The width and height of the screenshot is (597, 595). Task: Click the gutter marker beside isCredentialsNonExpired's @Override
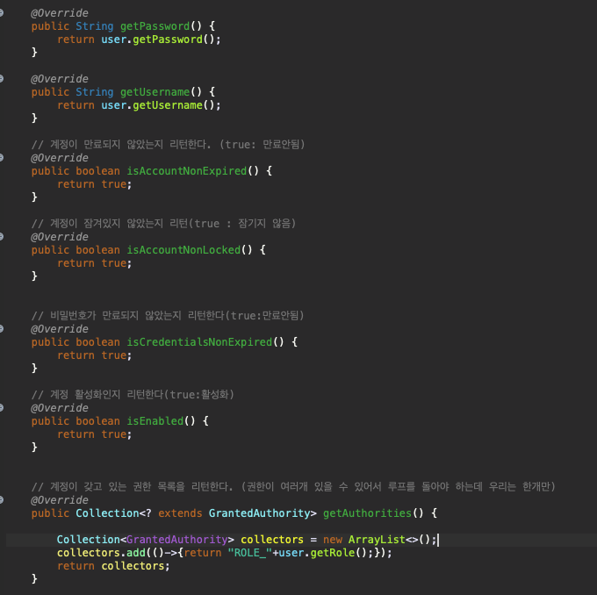pos(2,329)
